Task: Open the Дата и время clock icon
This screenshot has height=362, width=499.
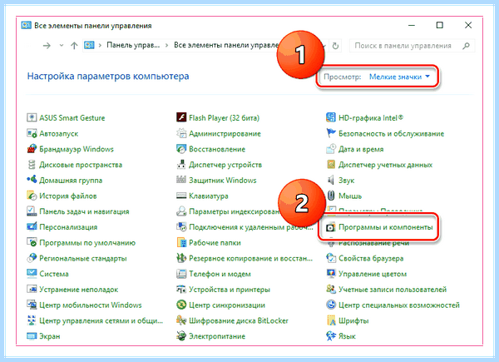Action: (x=331, y=149)
